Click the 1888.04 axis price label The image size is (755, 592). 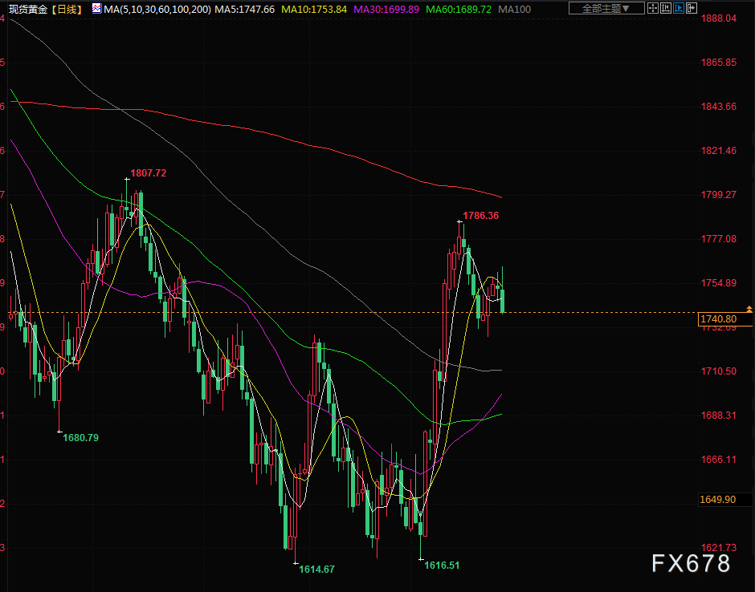click(x=718, y=18)
